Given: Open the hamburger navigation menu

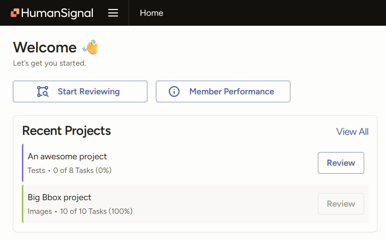Looking at the screenshot, I should tap(113, 13).
